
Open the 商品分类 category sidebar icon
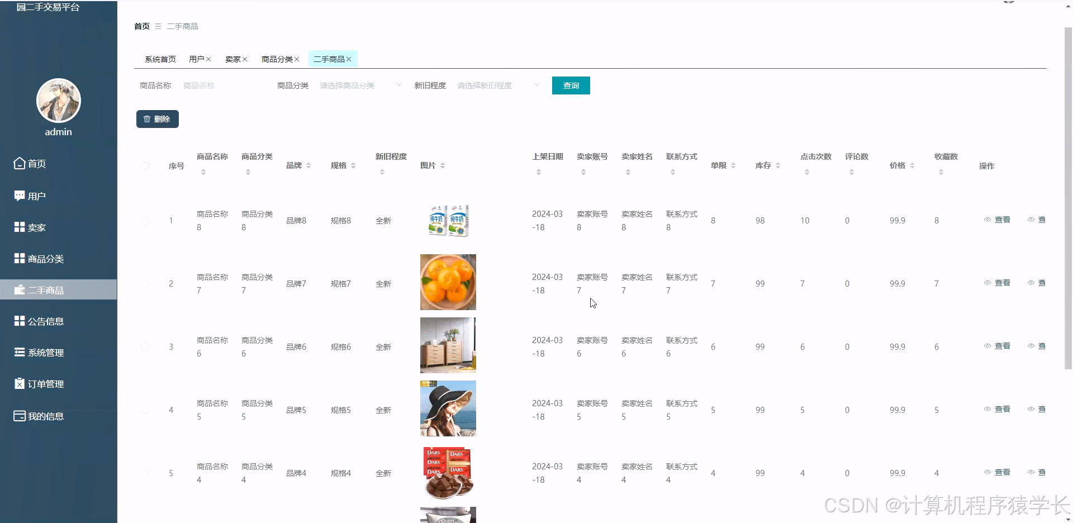point(18,258)
